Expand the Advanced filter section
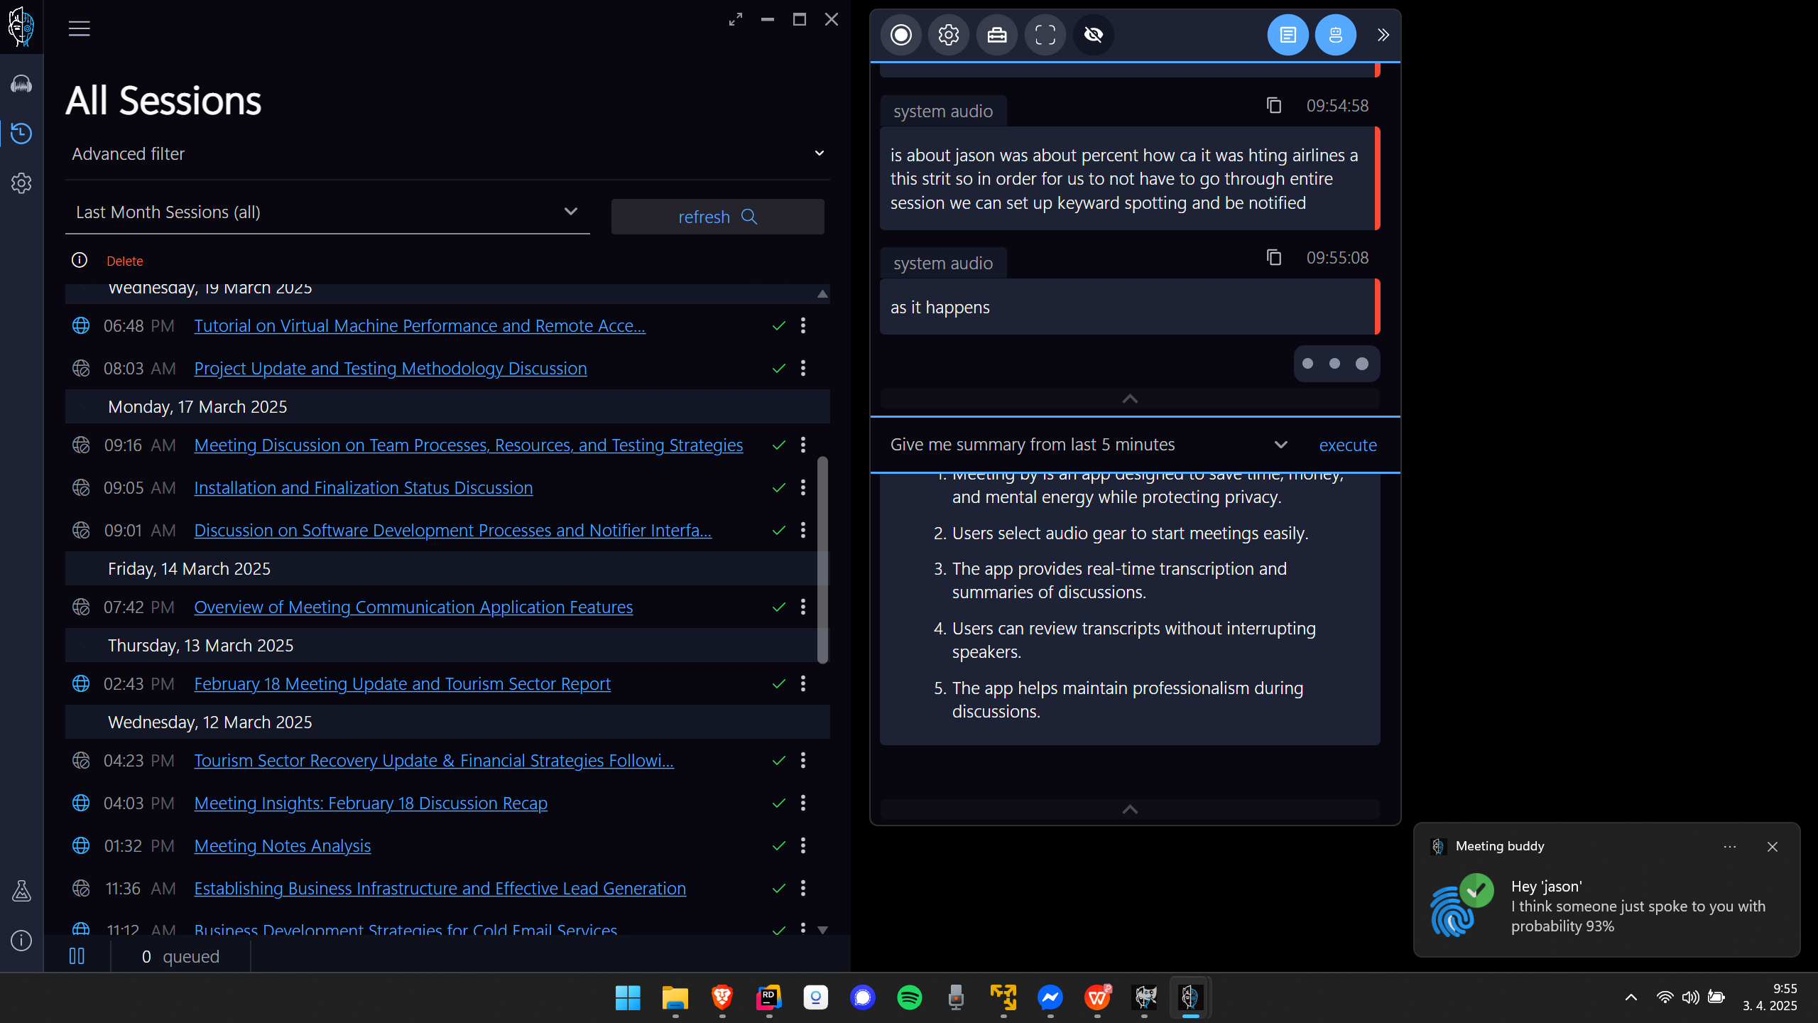Image resolution: width=1818 pixels, height=1023 pixels. tap(819, 153)
